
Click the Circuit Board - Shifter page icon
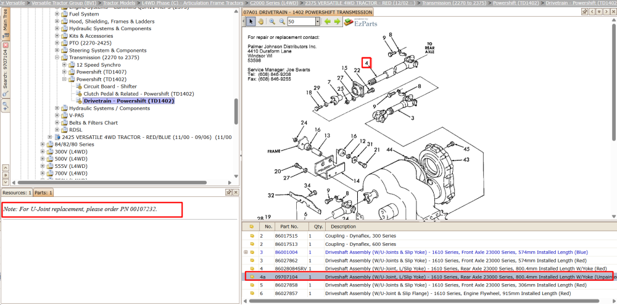[x=79, y=86]
